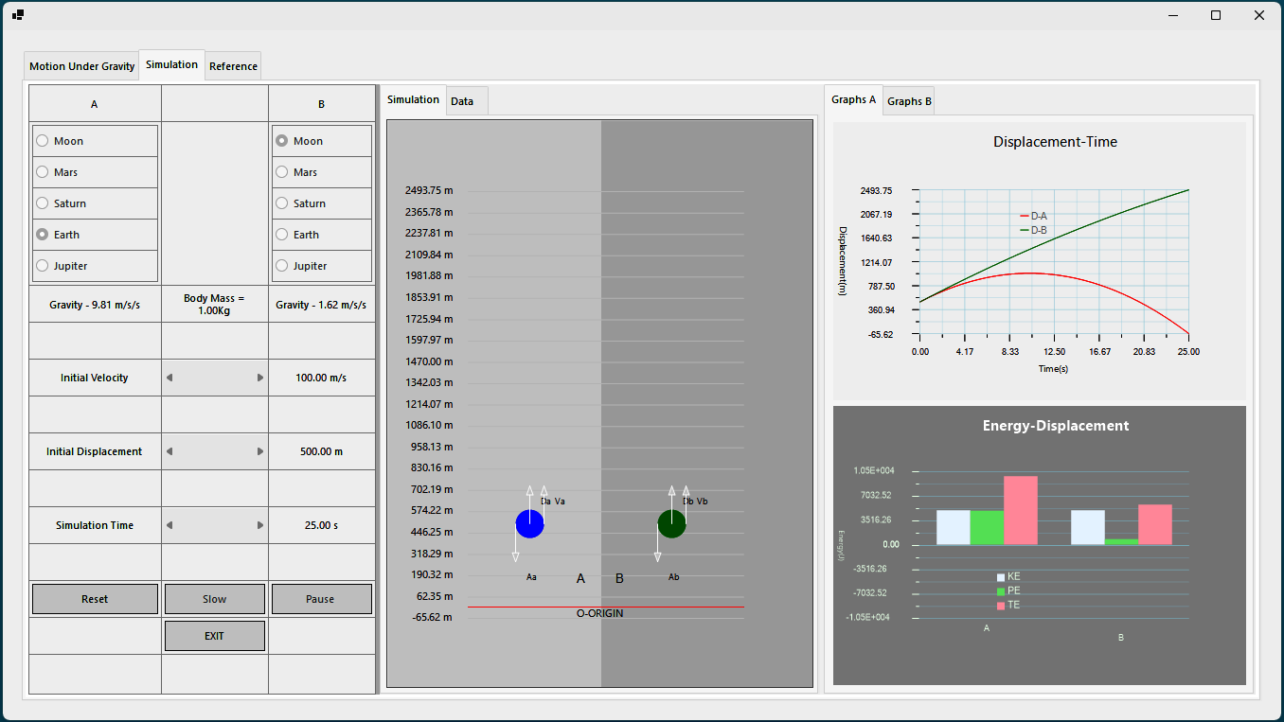
Task: Click the Energy-Displacement chart title
Action: tap(1056, 426)
